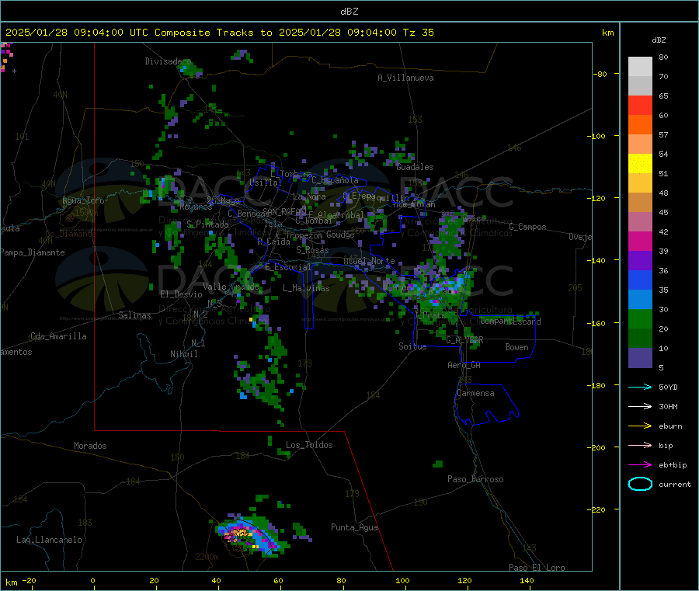Image resolution: width=699 pixels, height=591 pixels.
Task: Click the 100 km x-axis tick label
Action: (402, 580)
